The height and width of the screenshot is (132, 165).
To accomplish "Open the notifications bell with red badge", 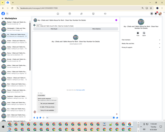I will [156, 14].
